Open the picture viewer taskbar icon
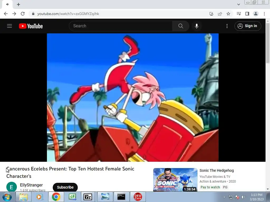This screenshot has width=270, height=202. click(105, 197)
